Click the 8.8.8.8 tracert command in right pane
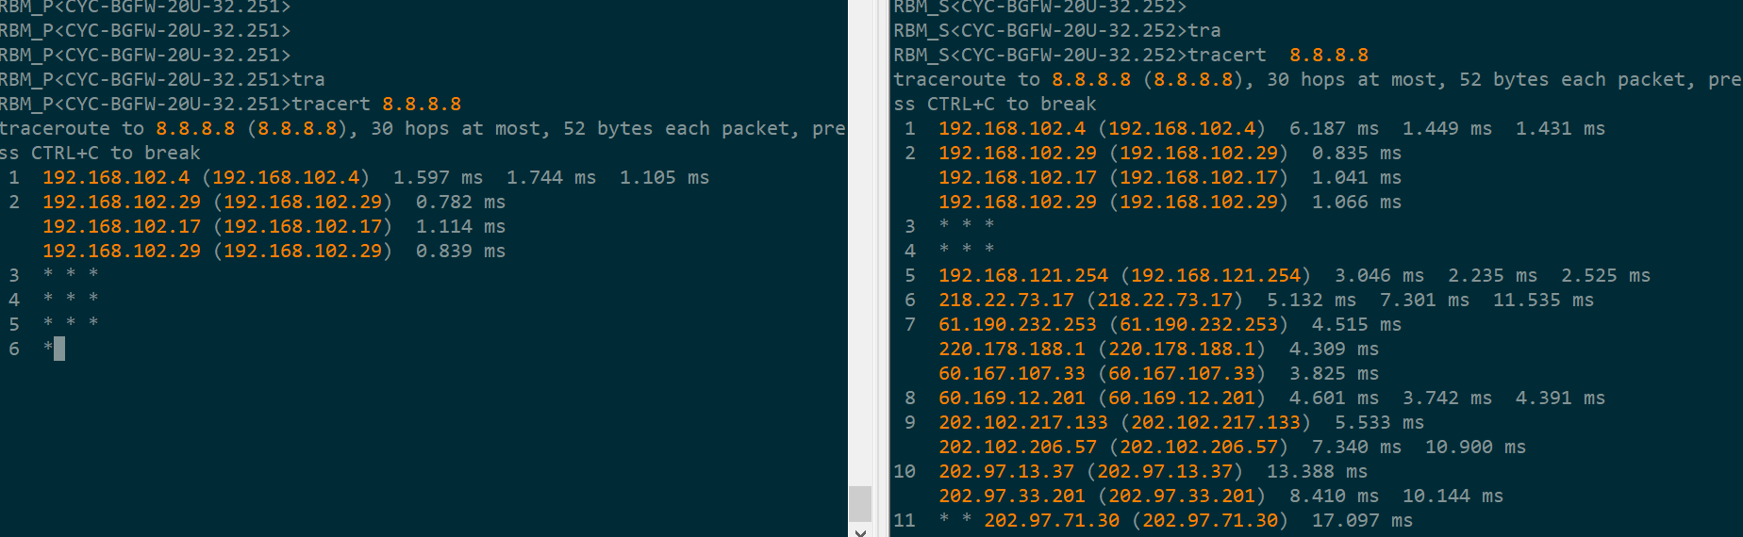This screenshot has height=537, width=1743. [1328, 56]
